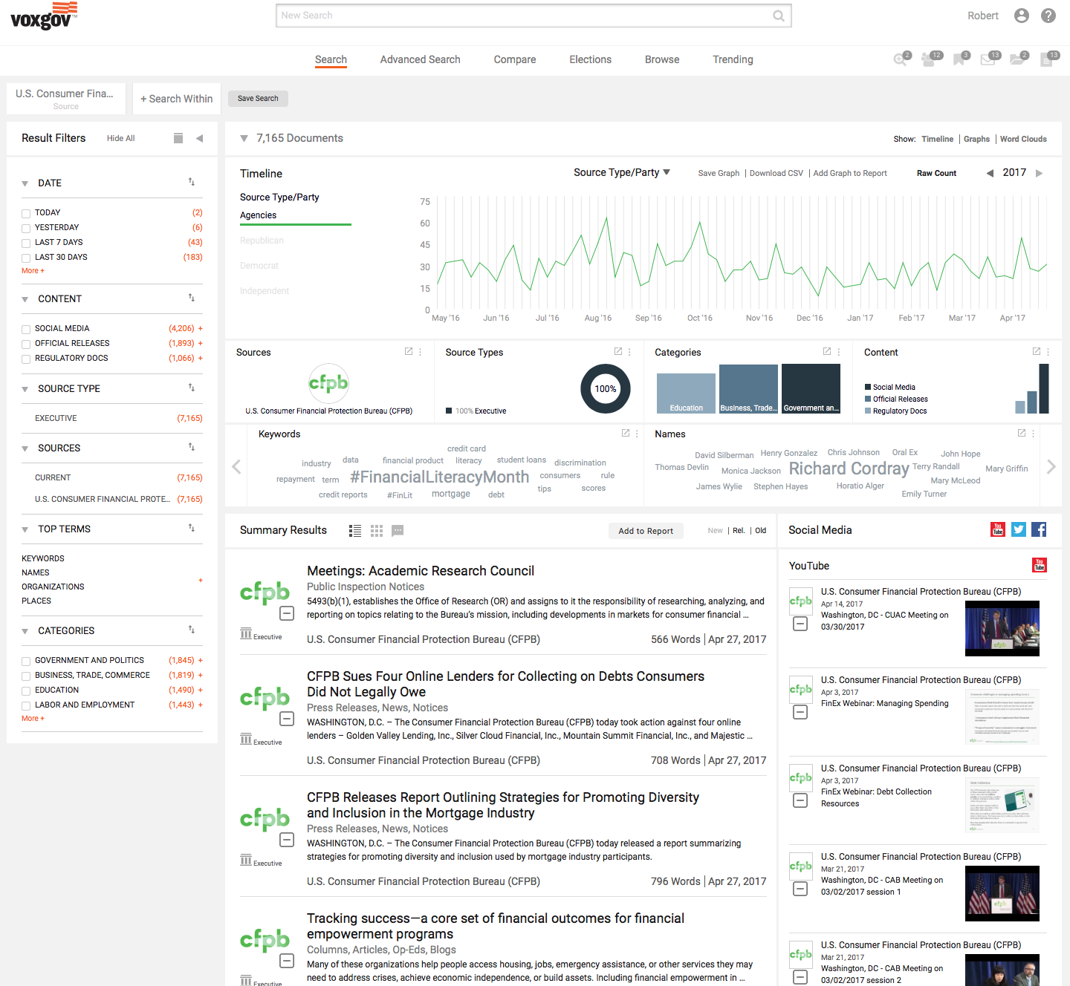This screenshot has width=1070, height=986.
Task: Open the Advanced Search tab
Action: [x=421, y=59]
